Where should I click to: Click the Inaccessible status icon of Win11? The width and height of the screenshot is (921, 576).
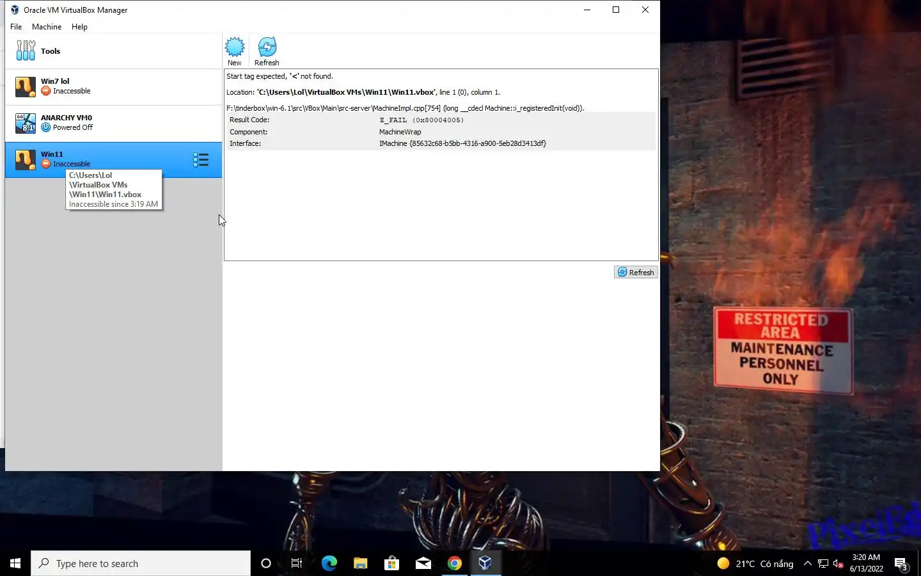(45, 164)
